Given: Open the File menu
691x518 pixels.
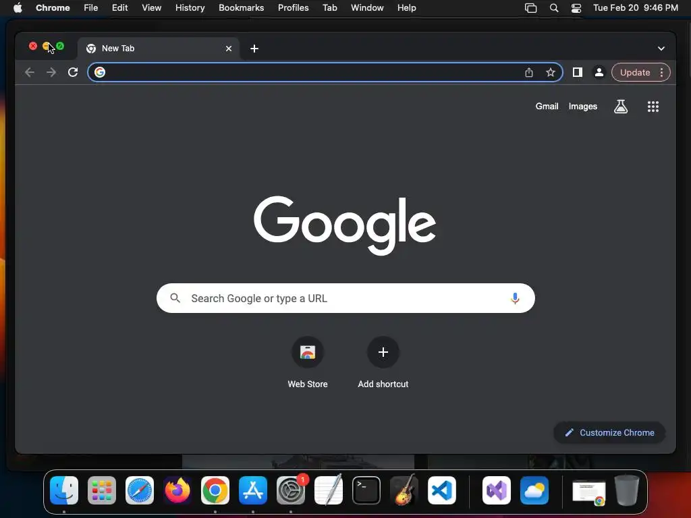Looking at the screenshot, I should click(91, 8).
